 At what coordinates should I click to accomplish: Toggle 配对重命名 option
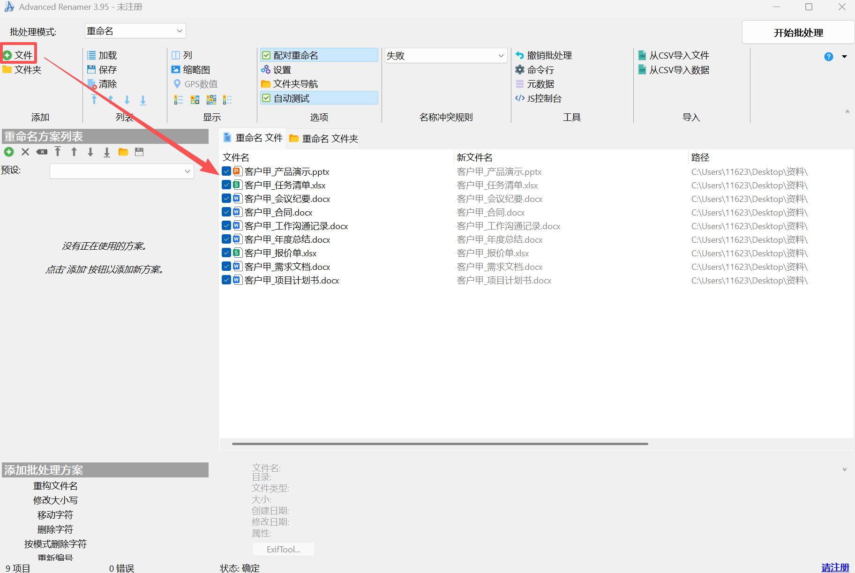[319, 55]
